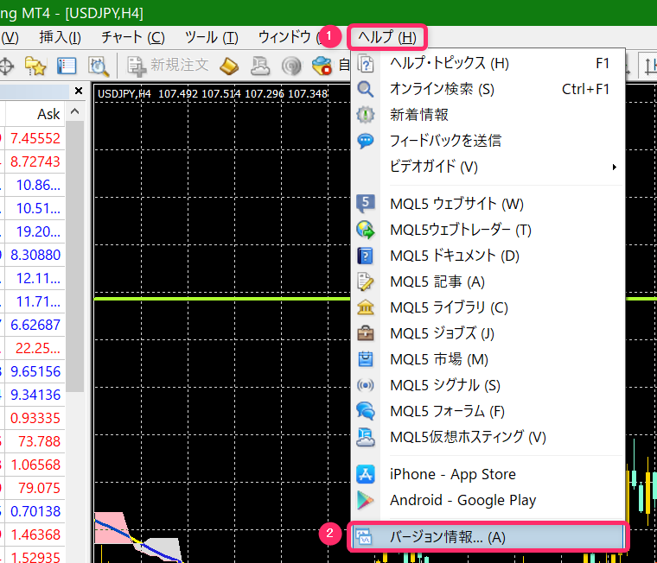Close the Market Watch panel
This screenshot has height=563, width=657.
(x=79, y=91)
